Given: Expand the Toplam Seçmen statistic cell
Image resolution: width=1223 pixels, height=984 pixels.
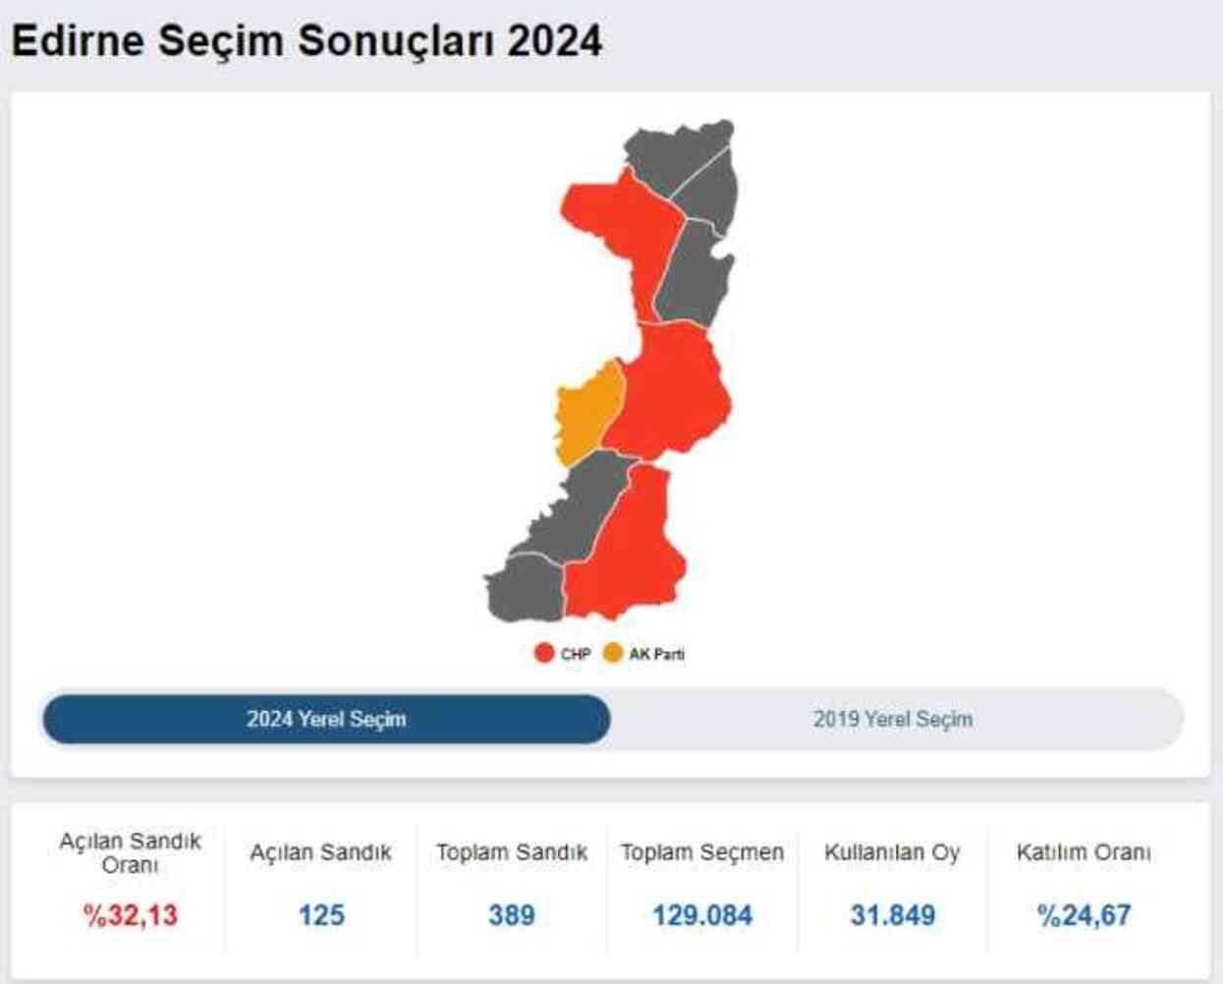Looking at the screenshot, I should click(x=704, y=879).
